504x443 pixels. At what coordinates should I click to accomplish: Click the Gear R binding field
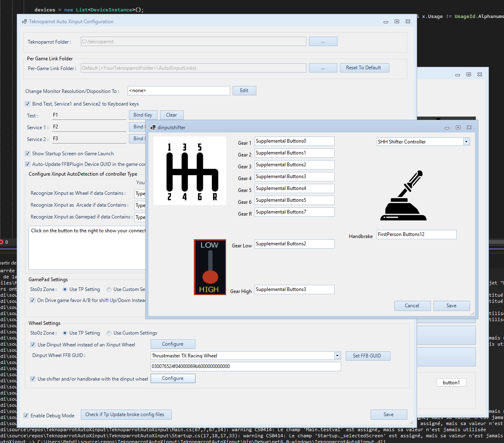tap(295, 212)
